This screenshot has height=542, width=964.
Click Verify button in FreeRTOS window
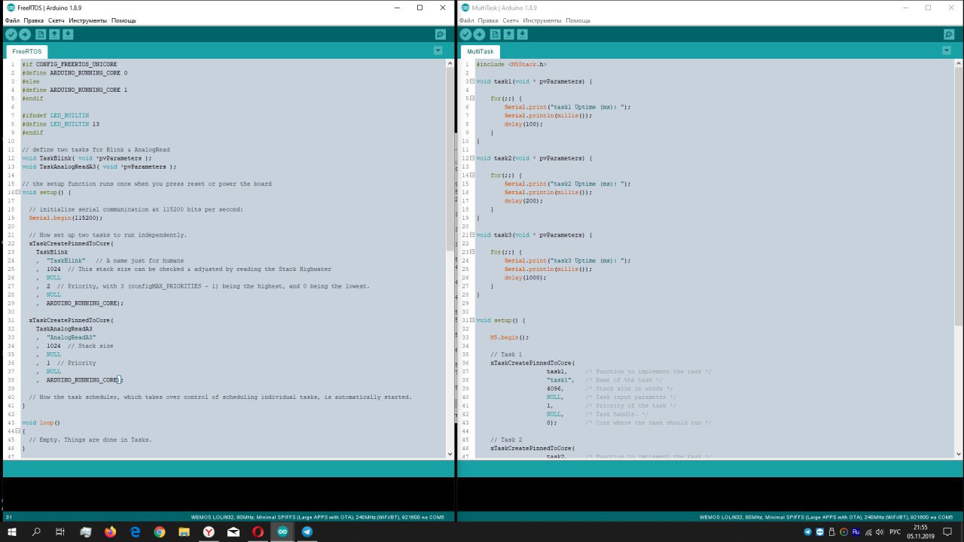click(x=11, y=35)
